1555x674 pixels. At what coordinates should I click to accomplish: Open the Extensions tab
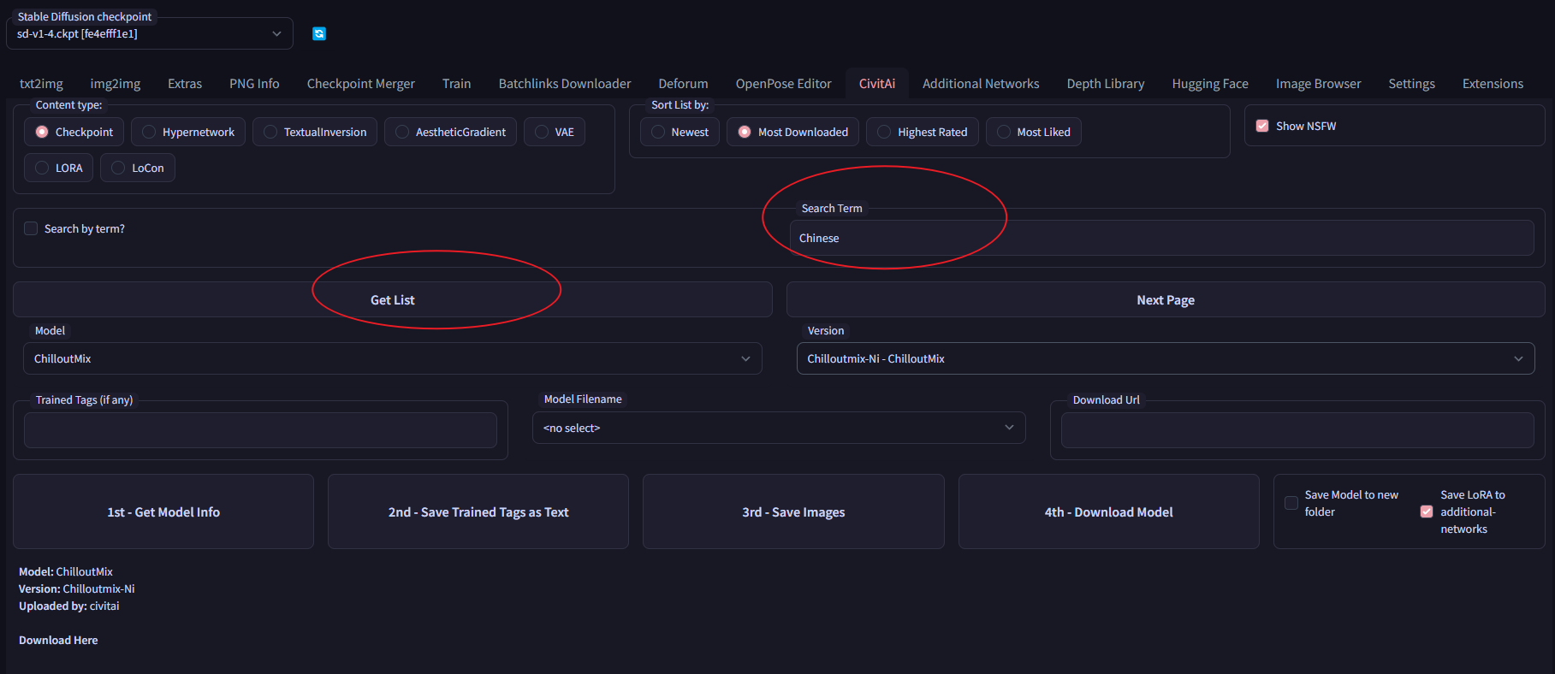(1493, 84)
